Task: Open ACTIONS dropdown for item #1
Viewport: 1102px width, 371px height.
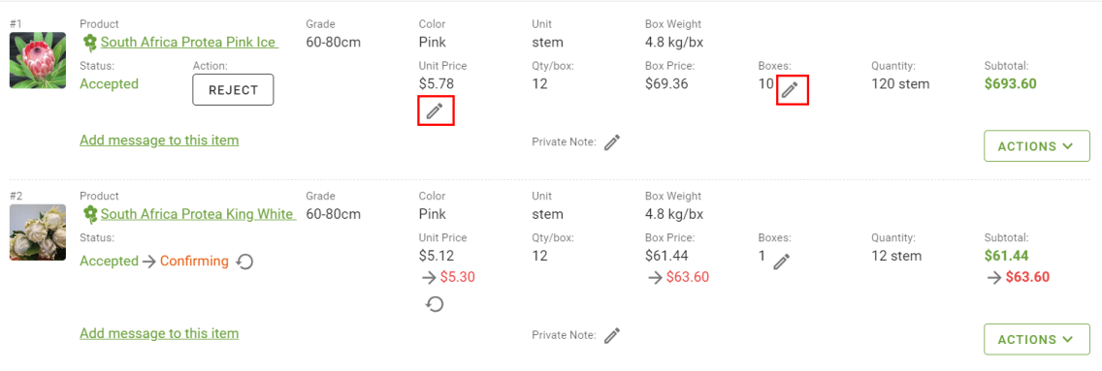Action: (x=1037, y=146)
